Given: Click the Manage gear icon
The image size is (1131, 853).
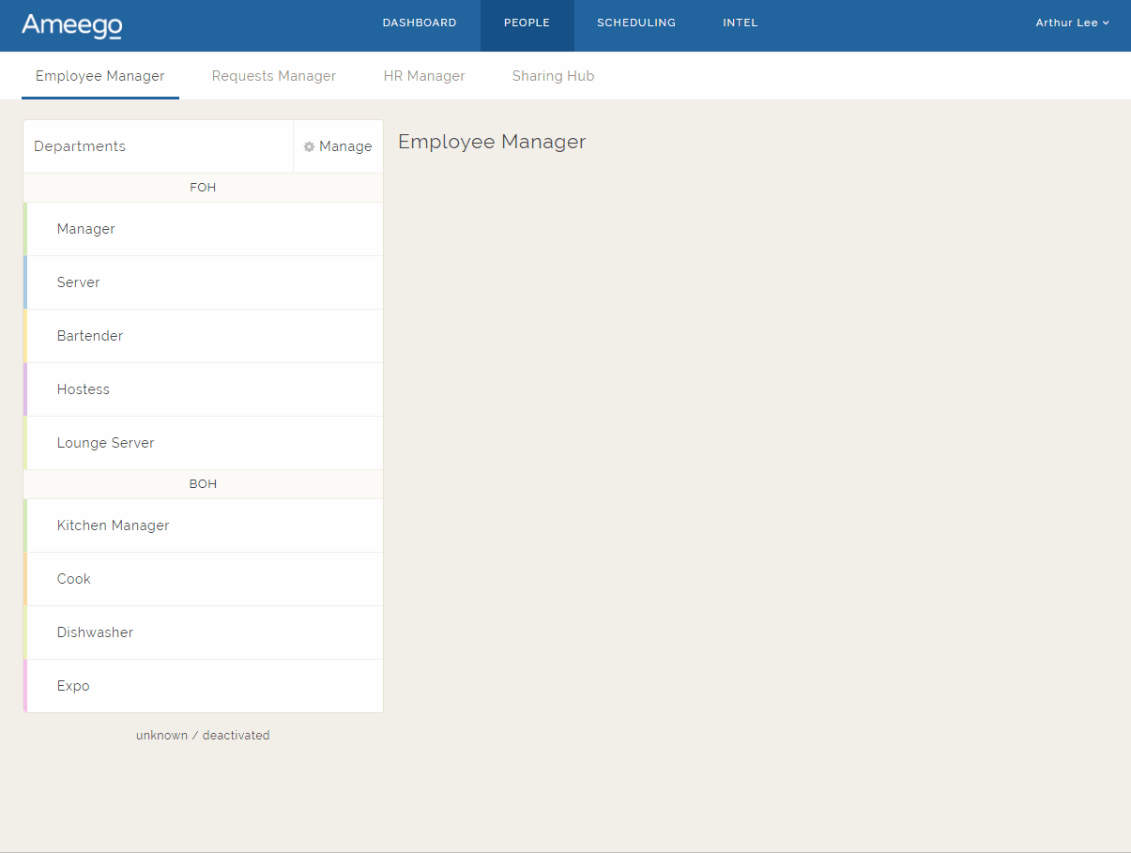Looking at the screenshot, I should click(310, 146).
